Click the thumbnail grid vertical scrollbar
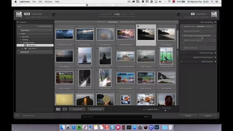This screenshot has width=233, height=131. (x=178, y=40)
